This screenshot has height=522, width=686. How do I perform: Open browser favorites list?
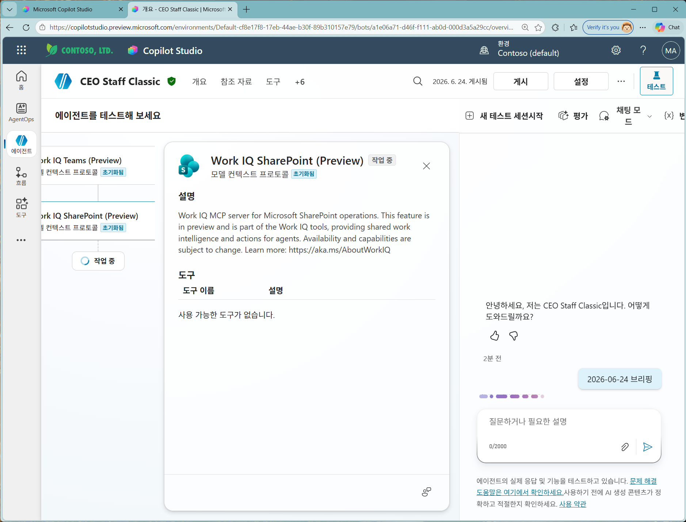point(574,27)
